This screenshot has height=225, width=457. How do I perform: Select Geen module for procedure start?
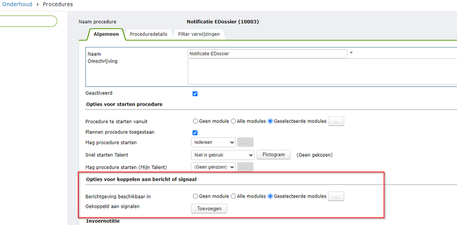196,121
